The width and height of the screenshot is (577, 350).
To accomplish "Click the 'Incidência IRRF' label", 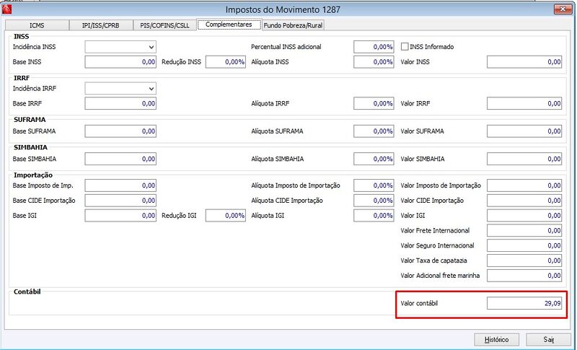I will click(x=34, y=88).
